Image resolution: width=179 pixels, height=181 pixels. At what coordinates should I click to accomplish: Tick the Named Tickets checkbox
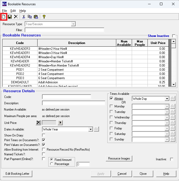pos(44,154)
